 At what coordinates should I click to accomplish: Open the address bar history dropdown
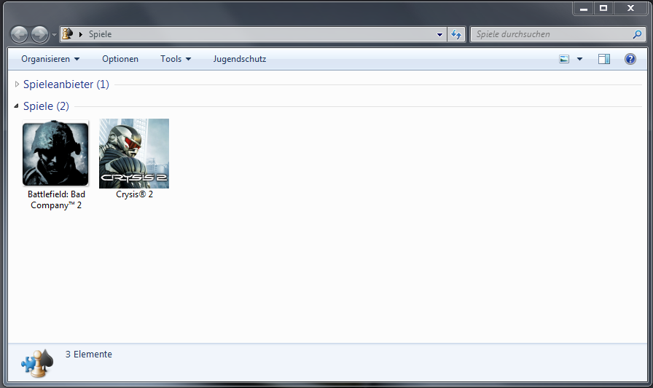(x=439, y=34)
